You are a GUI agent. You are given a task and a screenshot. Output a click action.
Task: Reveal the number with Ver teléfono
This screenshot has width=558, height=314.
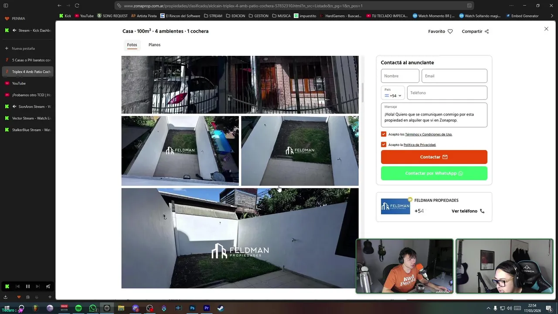[x=468, y=211]
